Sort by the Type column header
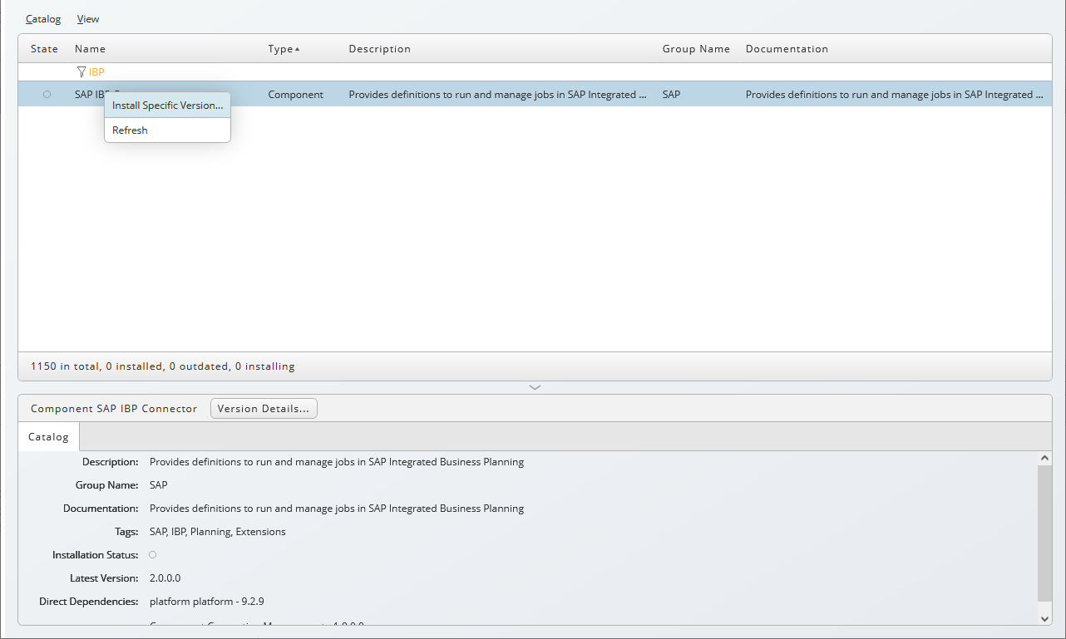The image size is (1066, 639). pos(284,49)
